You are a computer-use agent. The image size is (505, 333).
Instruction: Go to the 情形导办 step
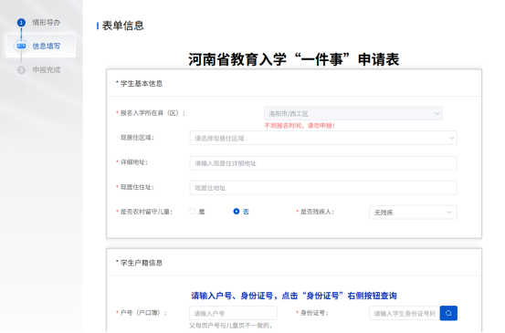46,23
